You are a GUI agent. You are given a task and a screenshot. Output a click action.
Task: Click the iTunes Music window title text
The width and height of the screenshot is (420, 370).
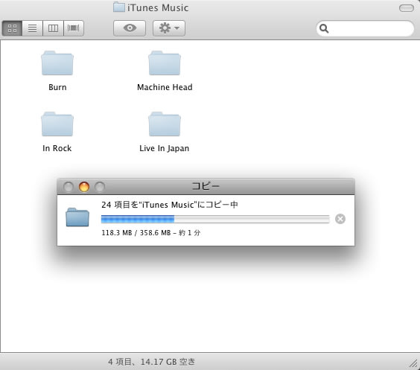pos(158,7)
